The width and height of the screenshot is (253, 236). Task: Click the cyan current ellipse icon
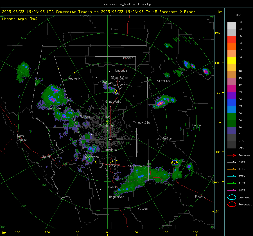click(x=232, y=197)
